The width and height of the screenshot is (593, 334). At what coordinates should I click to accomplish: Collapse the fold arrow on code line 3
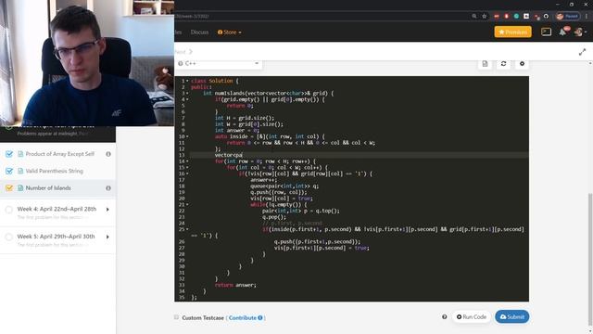point(187,93)
